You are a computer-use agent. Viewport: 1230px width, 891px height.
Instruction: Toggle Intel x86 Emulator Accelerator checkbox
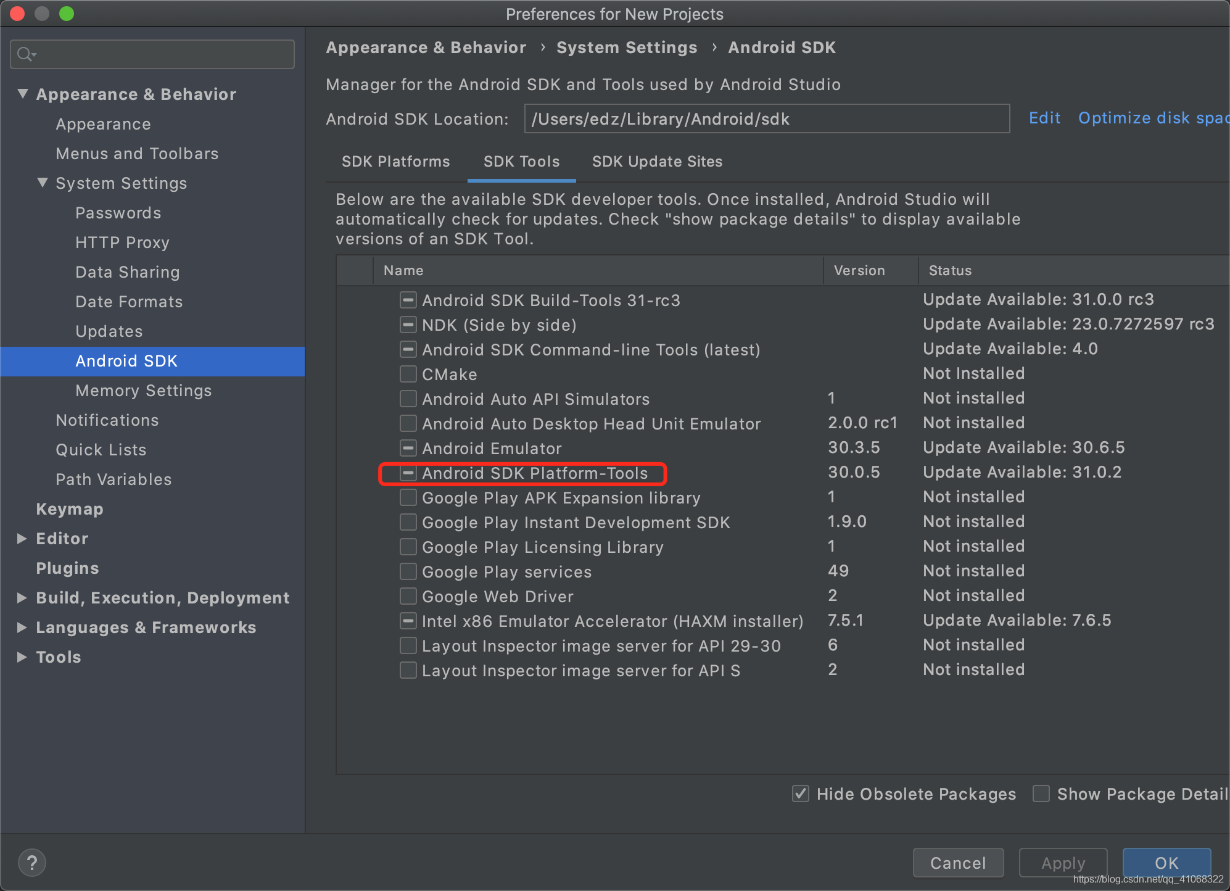408,621
